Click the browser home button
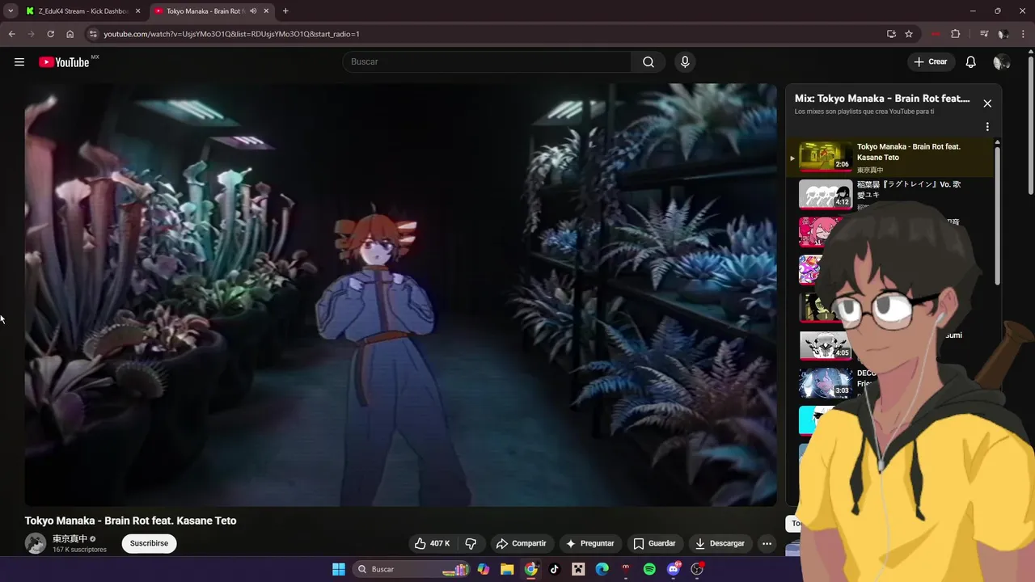The height and width of the screenshot is (582, 1035). [x=70, y=34]
